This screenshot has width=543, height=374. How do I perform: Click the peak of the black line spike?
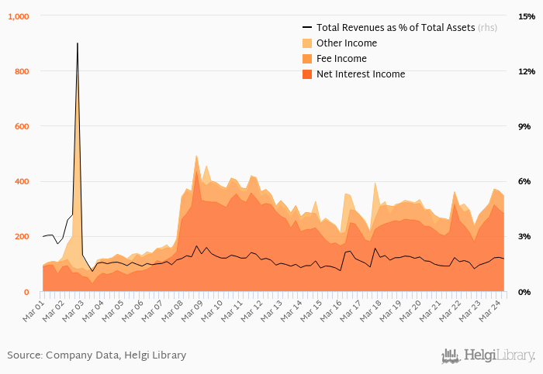click(78, 43)
